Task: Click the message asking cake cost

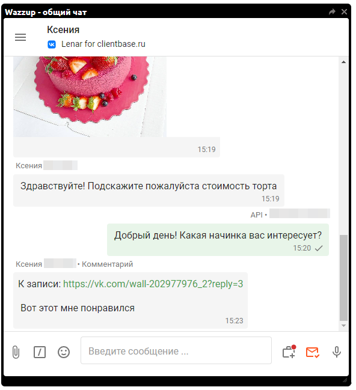Action: (149, 190)
